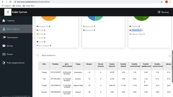
Task: Open SkyEng bookmark folder
Action: click(17, 6)
